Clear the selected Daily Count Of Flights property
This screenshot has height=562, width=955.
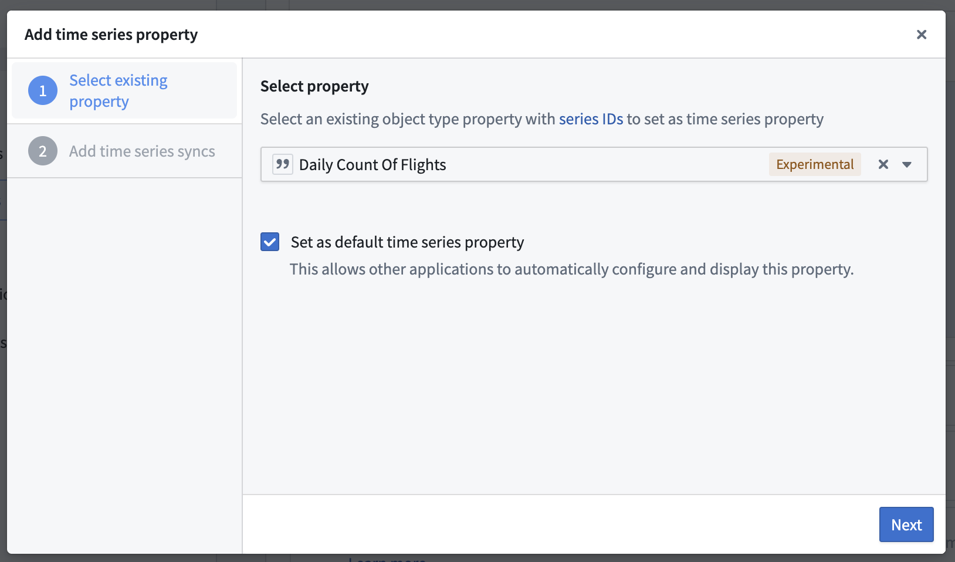pyautogui.click(x=883, y=164)
